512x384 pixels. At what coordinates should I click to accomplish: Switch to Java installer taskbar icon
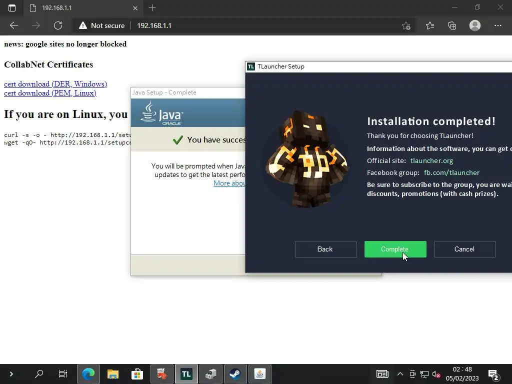(260, 374)
